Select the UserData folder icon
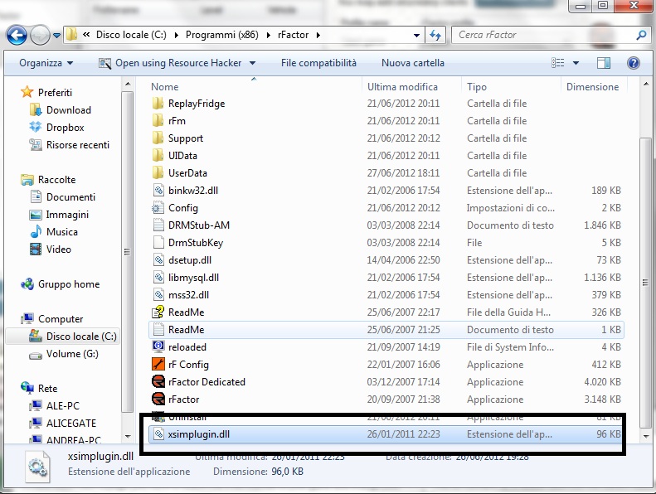 (x=158, y=172)
